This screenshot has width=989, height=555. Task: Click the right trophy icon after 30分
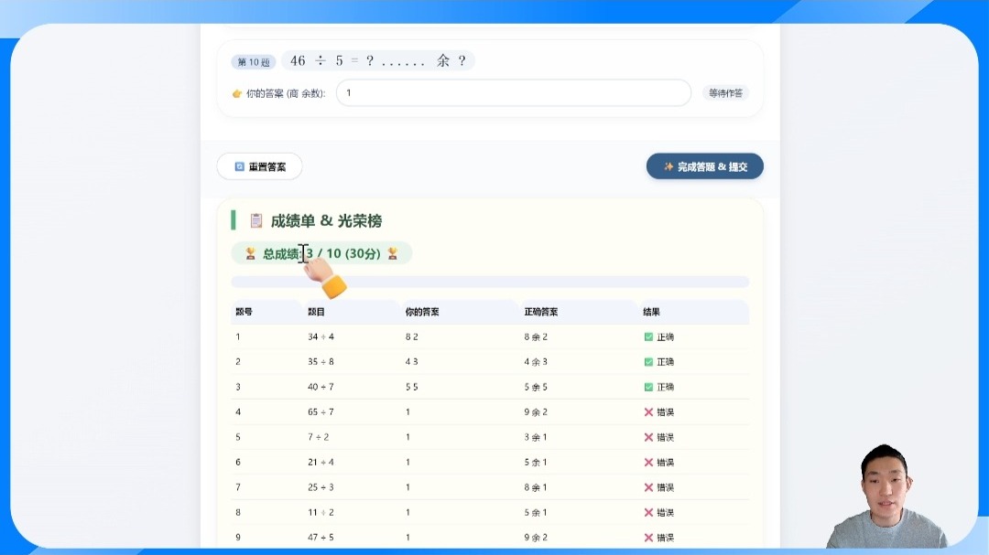pyautogui.click(x=392, y=253)
